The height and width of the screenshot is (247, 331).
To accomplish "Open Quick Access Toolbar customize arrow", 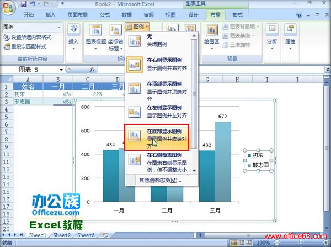I will (63, 4).
